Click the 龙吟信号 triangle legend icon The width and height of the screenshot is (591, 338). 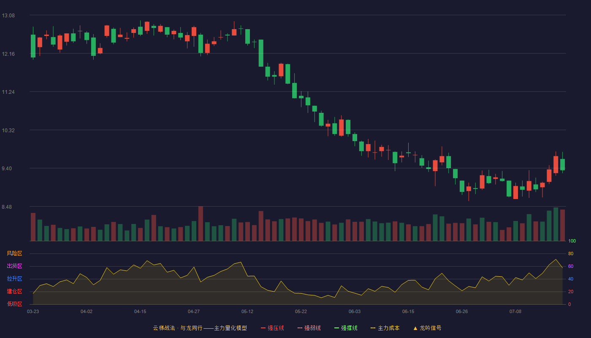[415, 328]
